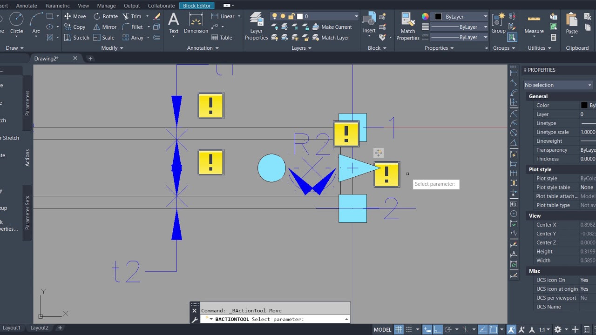
Task: Activate the Move tool
Action: pos(75,16)
